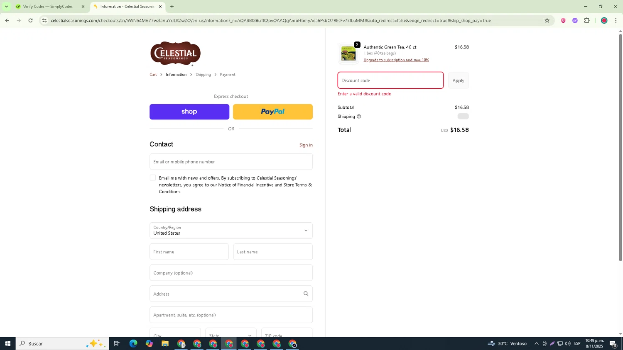The image size is (623, 350).
Task: Click the Celestial Seasonings logo
Action: 176,53
